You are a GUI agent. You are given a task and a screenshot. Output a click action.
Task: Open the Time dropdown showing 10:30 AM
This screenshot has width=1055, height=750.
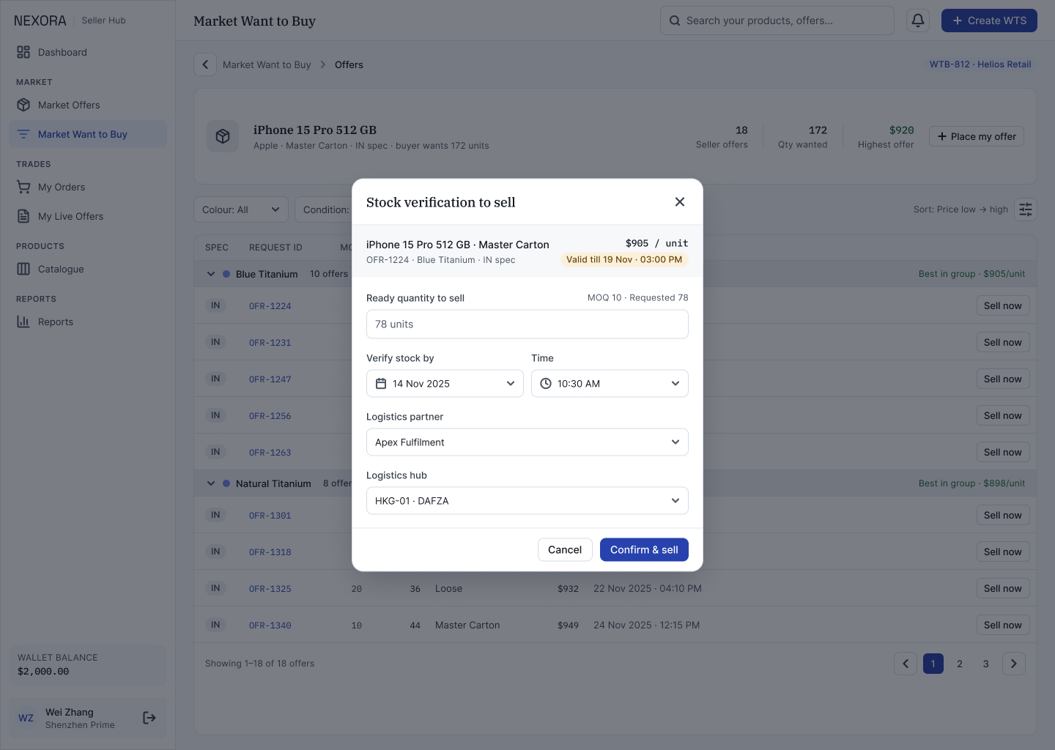(x=610, y=384)
